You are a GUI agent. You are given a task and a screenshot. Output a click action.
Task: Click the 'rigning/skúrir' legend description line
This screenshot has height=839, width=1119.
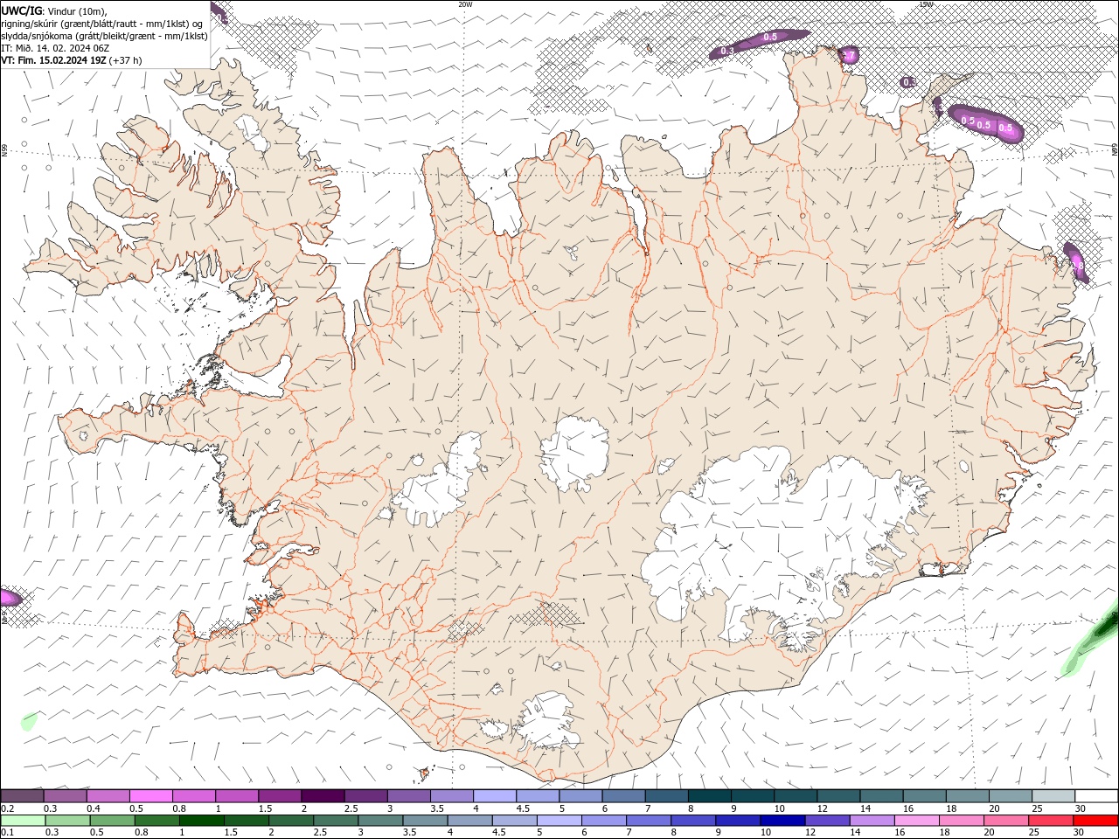point(102,24)
